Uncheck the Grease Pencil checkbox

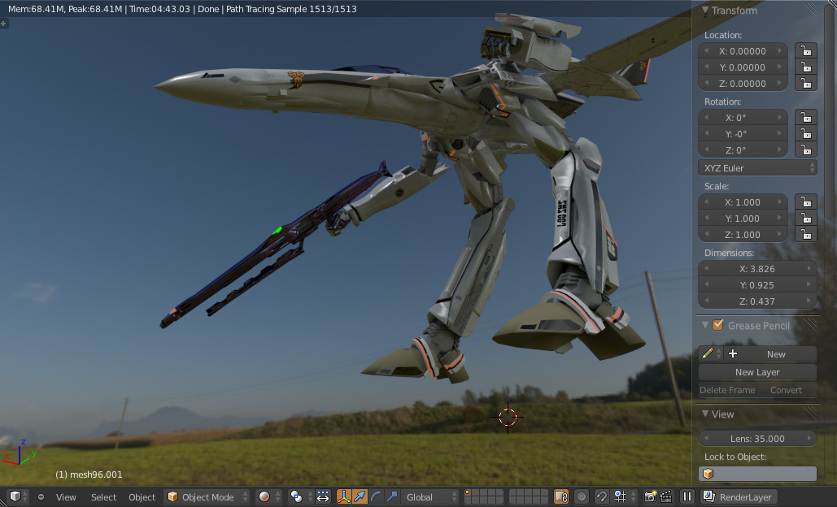pyautogui.click(x=718, y=325)
